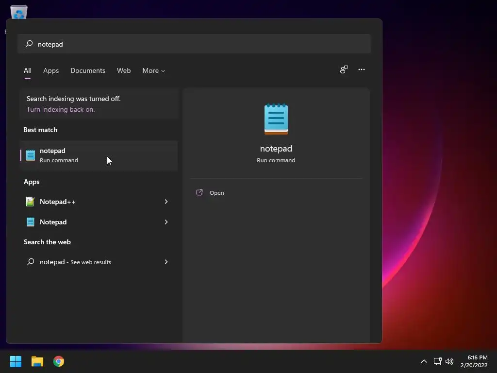
Task: Open the Windows Start button
Action: (16, 361)
